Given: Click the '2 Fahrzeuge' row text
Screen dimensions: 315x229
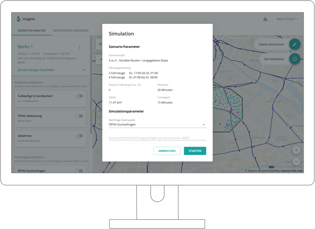Looking at the screenshot, I should point(117,73).
